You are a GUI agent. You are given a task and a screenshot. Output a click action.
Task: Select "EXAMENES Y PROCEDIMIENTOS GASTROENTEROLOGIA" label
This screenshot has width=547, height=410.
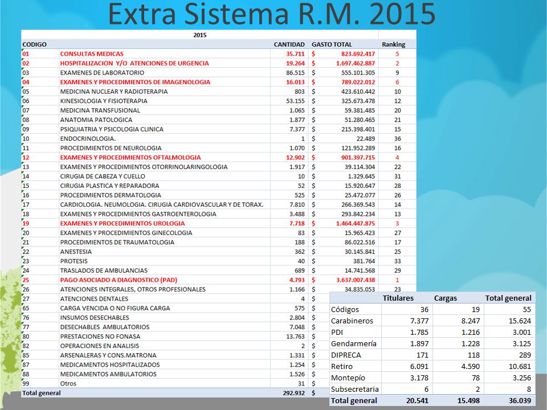[x=138, y=214]
